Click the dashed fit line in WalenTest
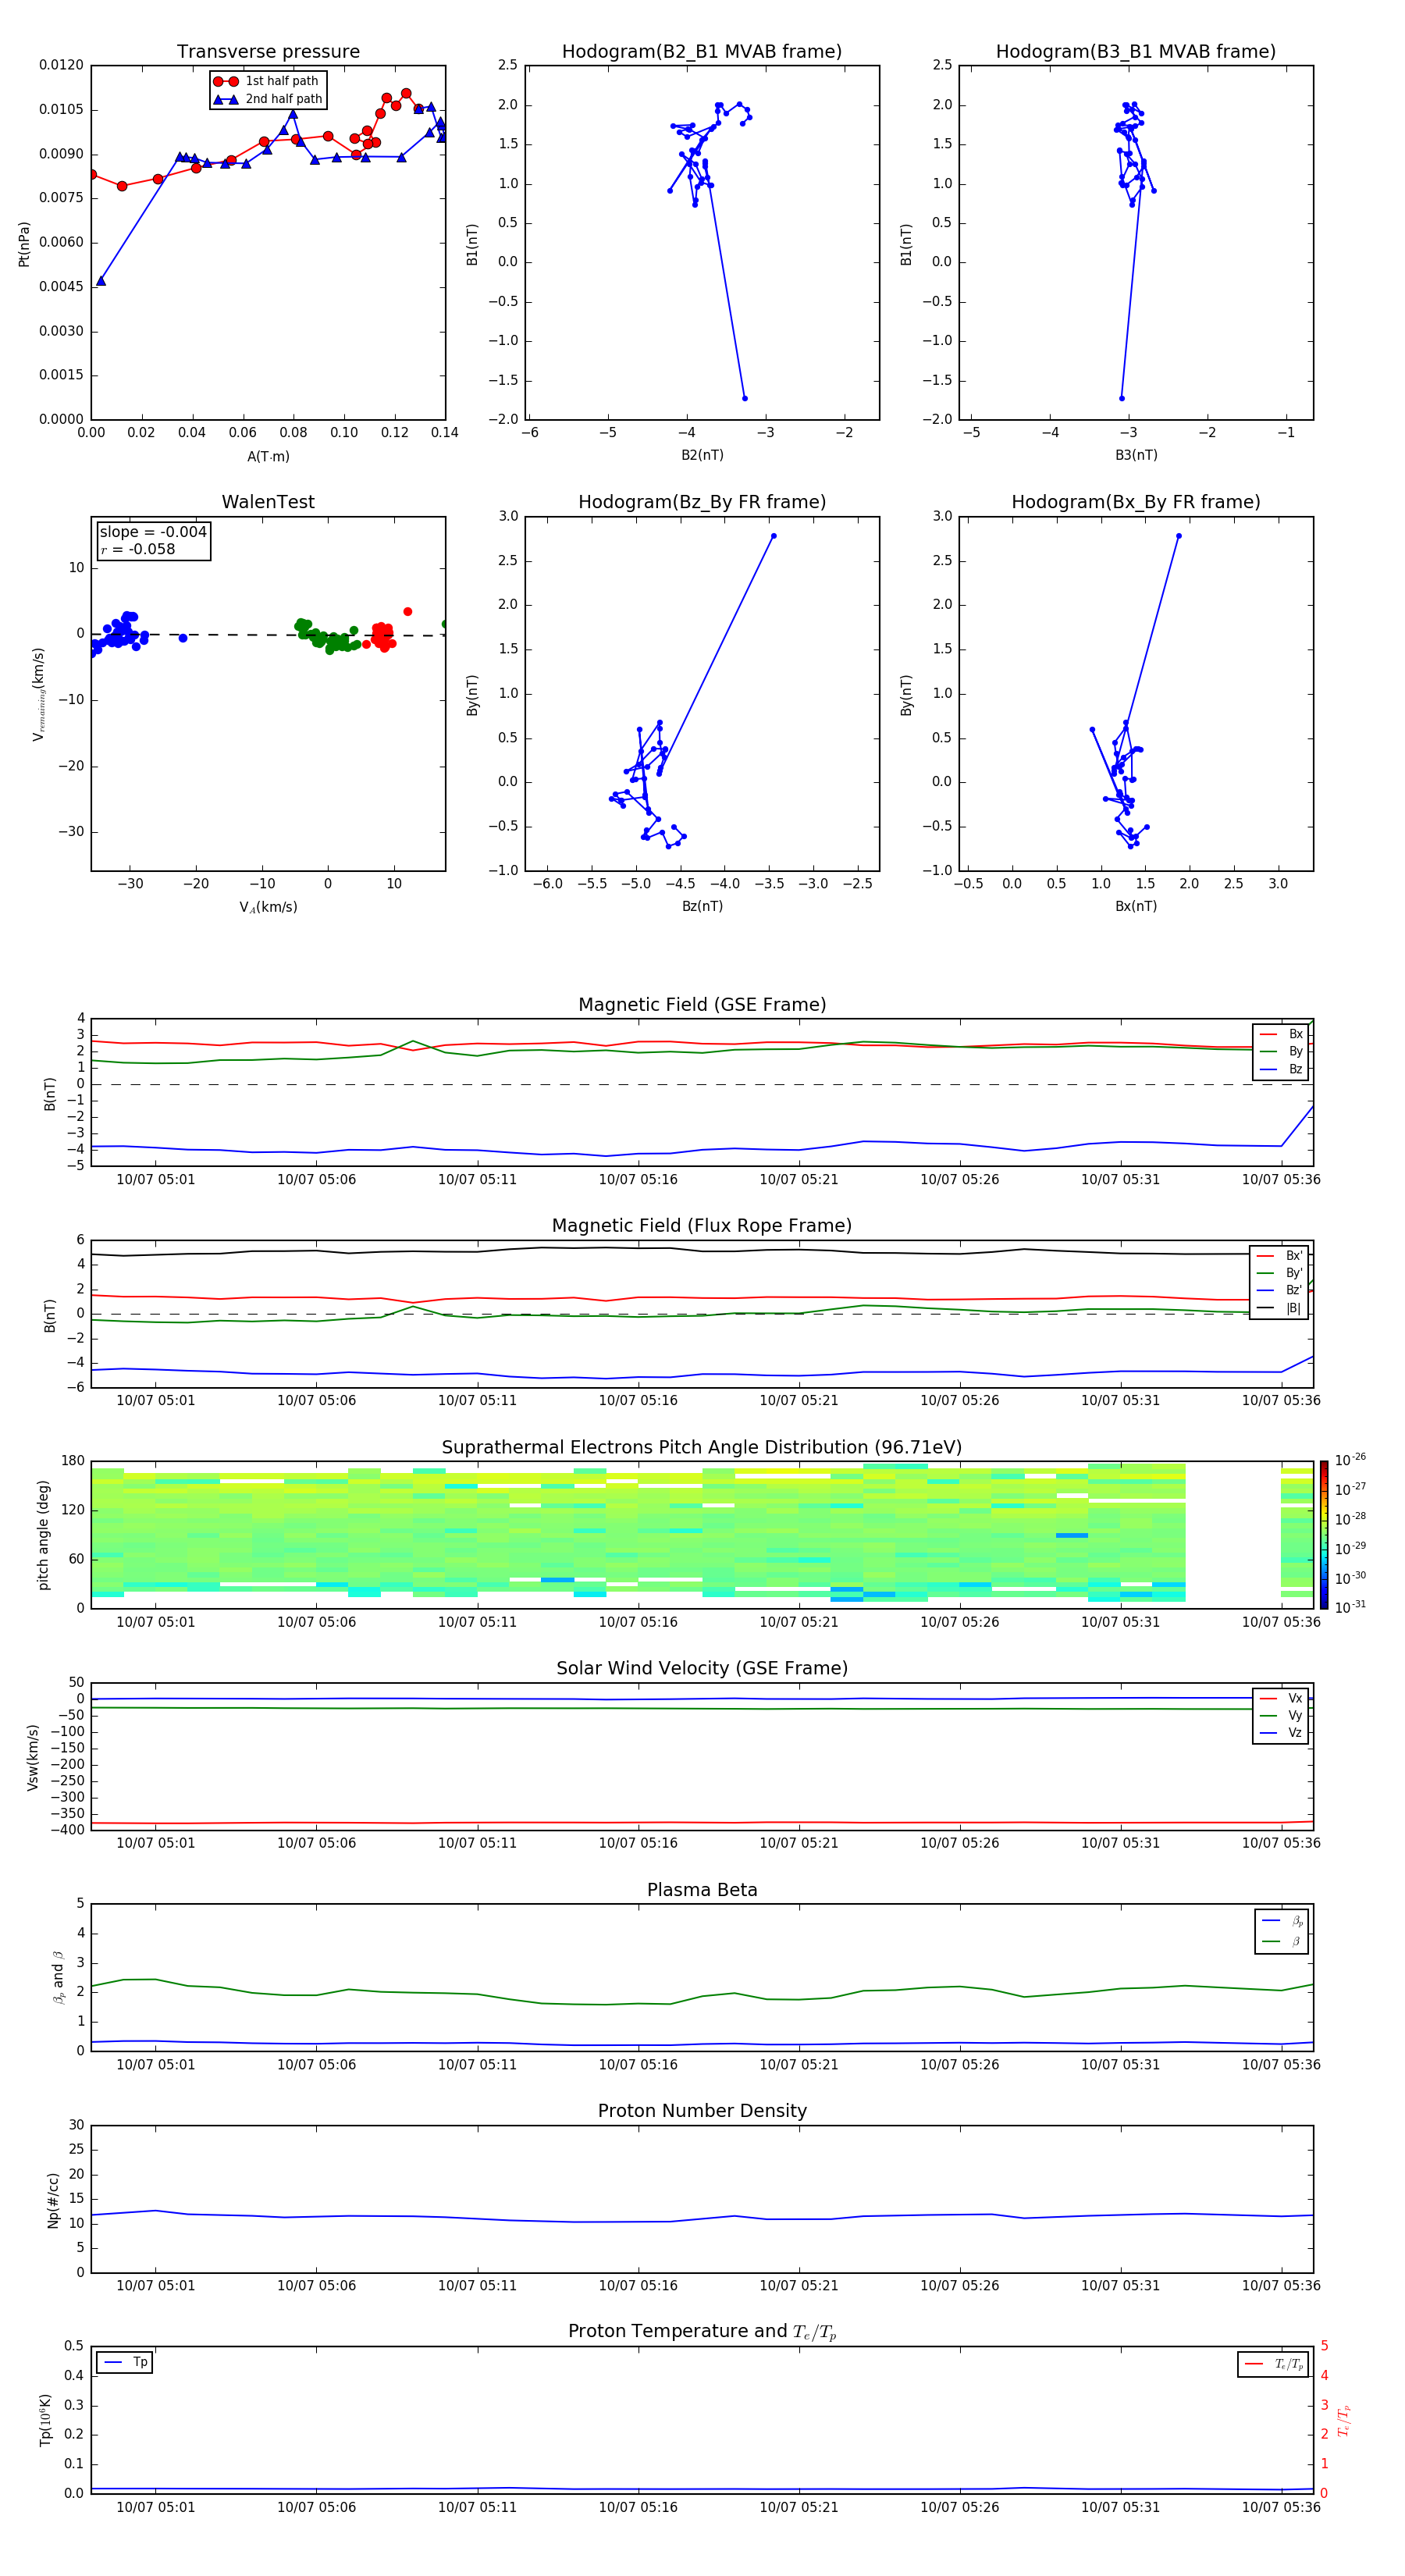 point(268,634)
